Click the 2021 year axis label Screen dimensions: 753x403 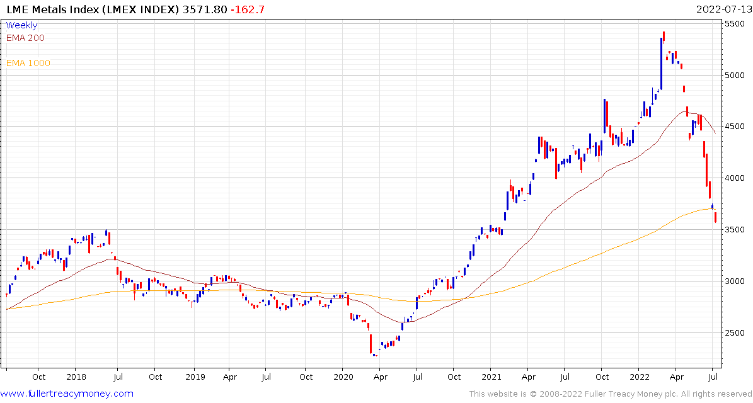[490, 377]
